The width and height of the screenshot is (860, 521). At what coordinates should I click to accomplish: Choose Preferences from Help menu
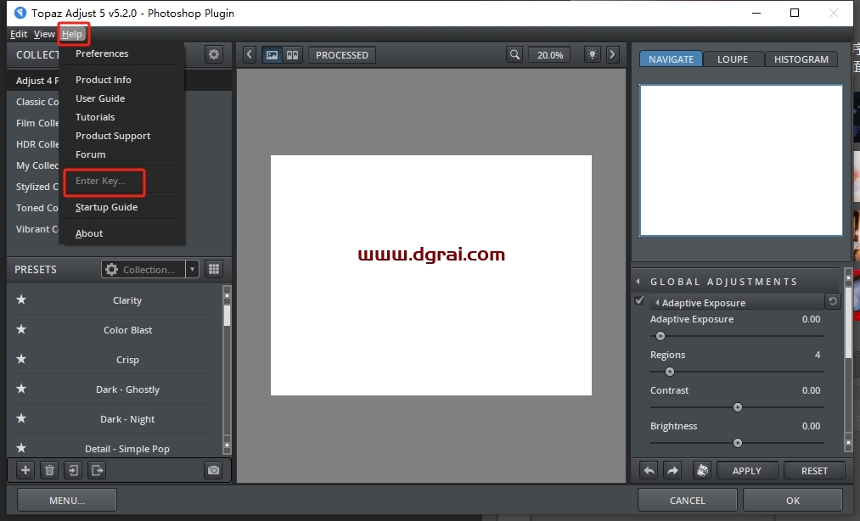coord(102,53)
